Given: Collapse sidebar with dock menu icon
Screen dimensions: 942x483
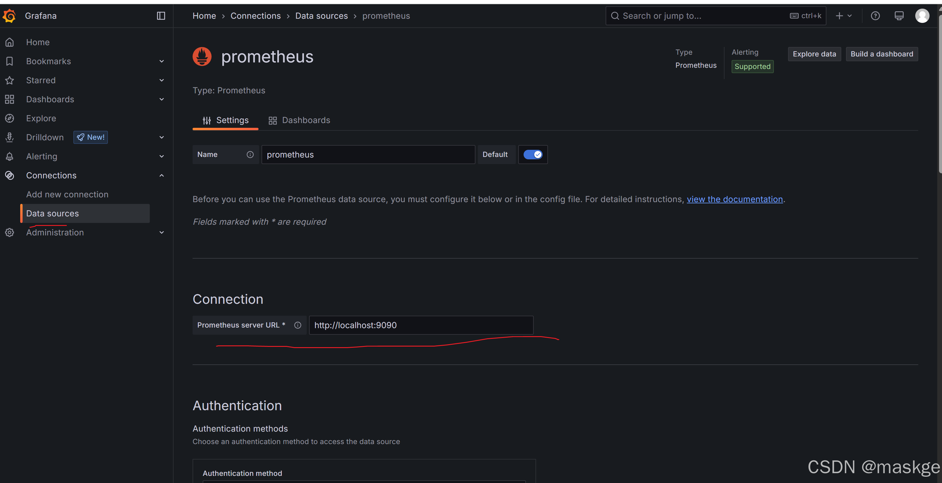Looking at the screenshot, I should (161, 16).
